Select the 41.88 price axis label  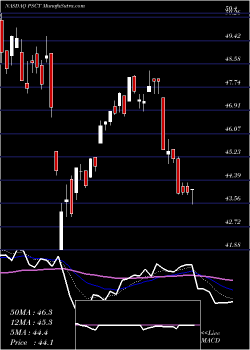[x=232, y=245]
